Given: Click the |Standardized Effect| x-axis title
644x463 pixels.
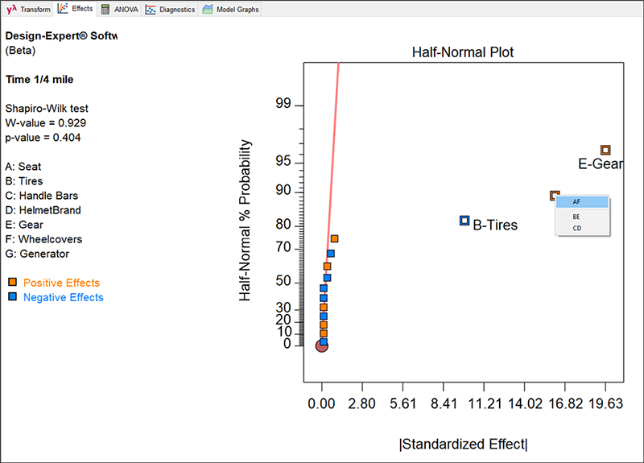Looking at the screenshot, I should click(463, 444).
